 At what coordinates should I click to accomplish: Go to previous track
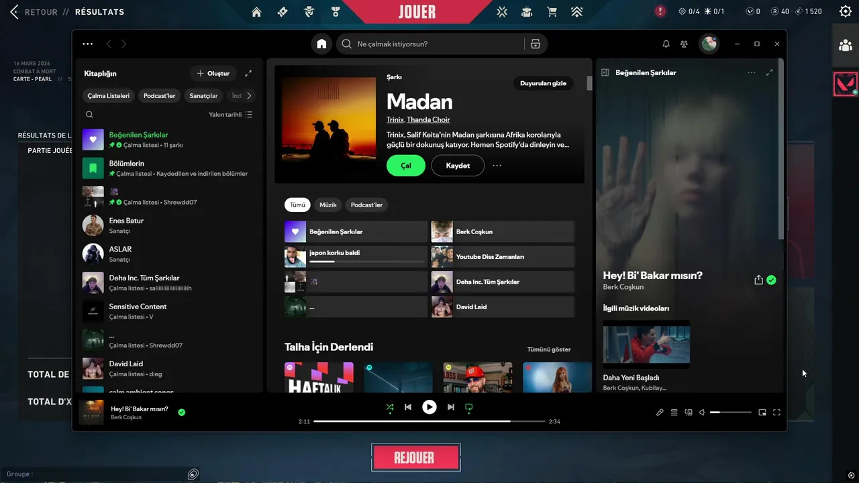[x=408, y=407]
